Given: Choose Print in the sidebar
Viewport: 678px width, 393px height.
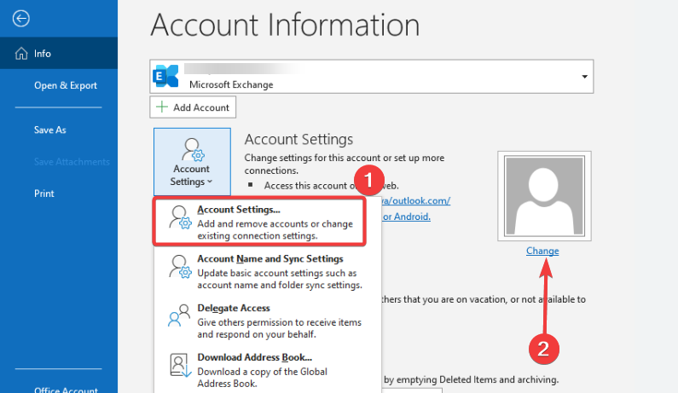Looking at the screenshot, I should [44, 194].
